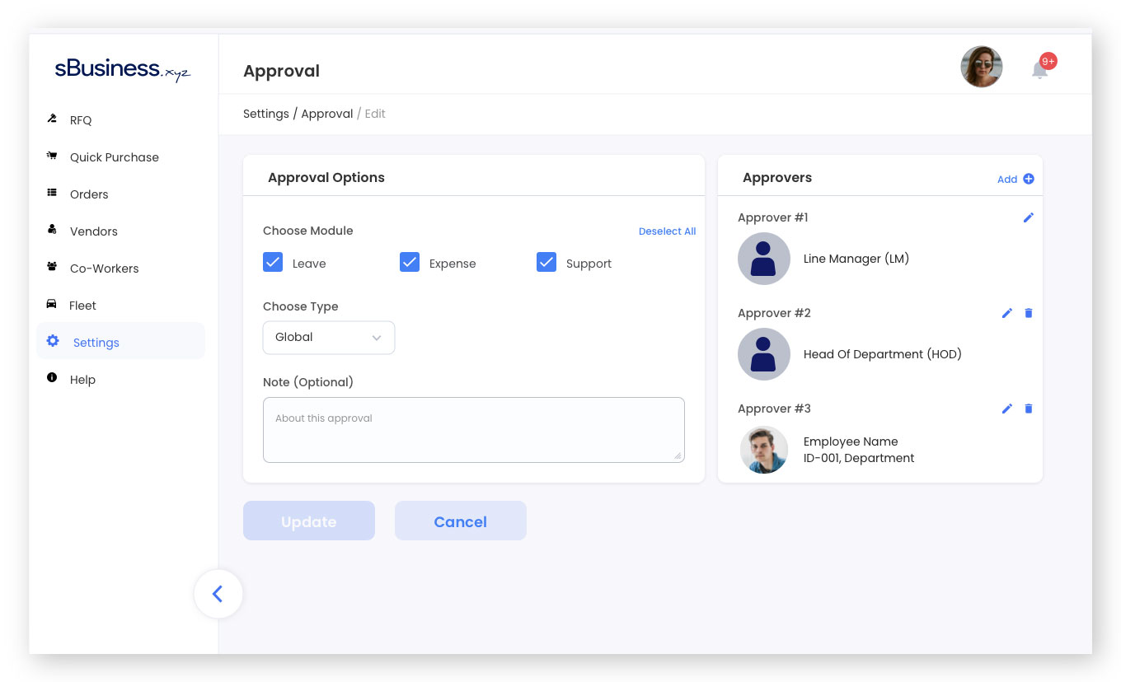Open the user profile avatar

click(981, 67)
